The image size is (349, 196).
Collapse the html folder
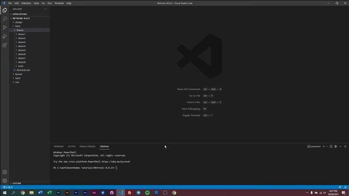point(29,26)
